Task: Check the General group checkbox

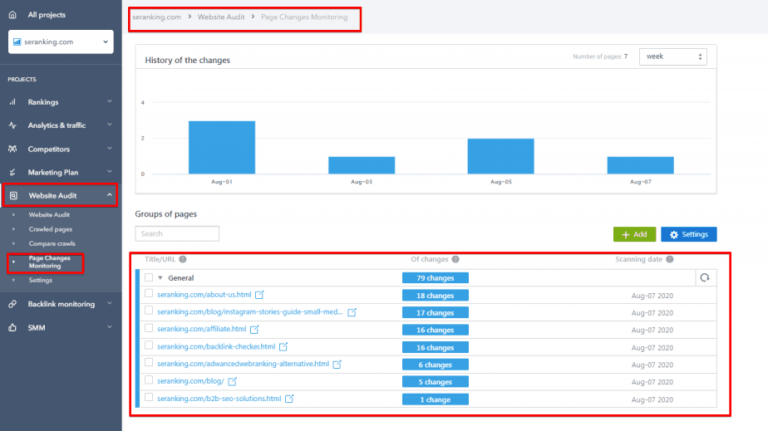Action: coord(149,277)
